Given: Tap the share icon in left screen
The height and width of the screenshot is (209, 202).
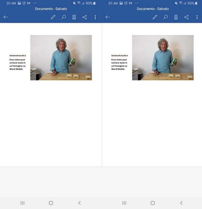Looking at the screenshot, I should pyautogui.click(x=85, y=17).
